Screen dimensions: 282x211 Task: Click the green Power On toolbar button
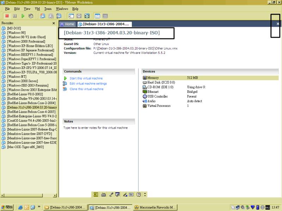pos(23,16)
